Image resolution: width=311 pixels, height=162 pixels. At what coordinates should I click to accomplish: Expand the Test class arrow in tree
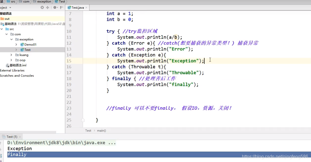[16, 50]
